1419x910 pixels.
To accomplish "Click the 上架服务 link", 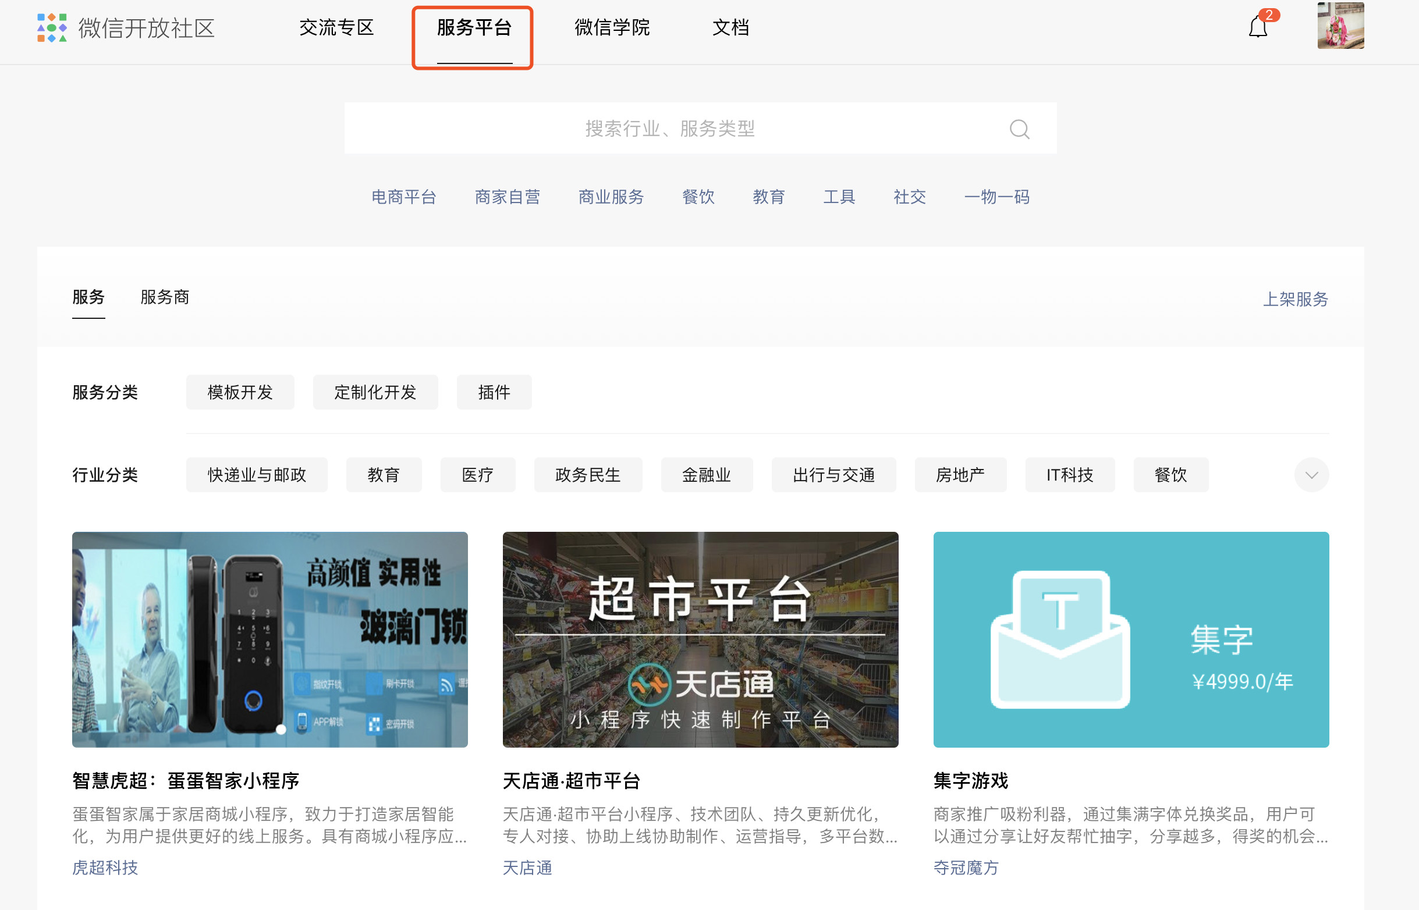I will click(x=1296, y=299).
